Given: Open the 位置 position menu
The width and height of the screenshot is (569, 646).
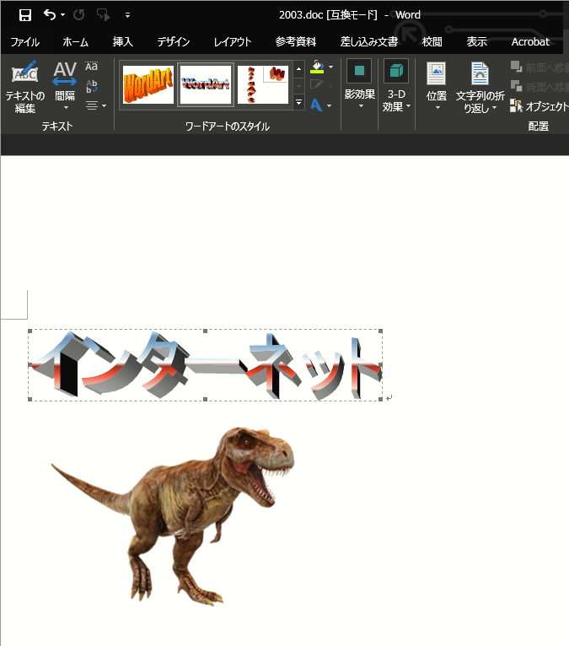Looking at the screenshot, I should pos(437,87).
